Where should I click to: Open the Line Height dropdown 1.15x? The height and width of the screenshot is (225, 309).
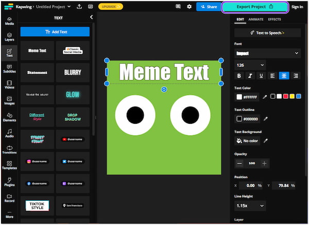tap(250, 206)
